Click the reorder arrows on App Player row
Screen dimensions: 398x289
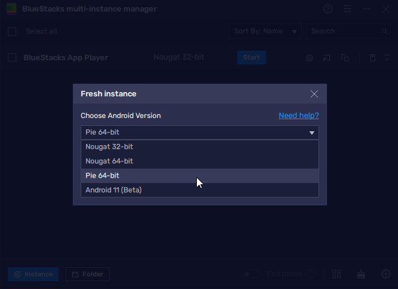pyautogui.click(x=387, y=57)
